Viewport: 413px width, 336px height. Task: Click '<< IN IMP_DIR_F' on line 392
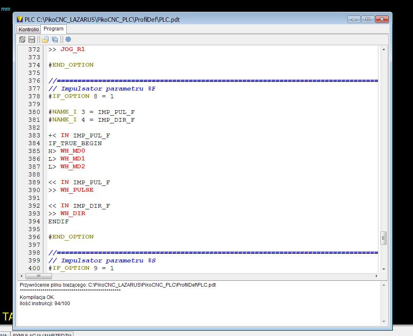pos(79,206)
